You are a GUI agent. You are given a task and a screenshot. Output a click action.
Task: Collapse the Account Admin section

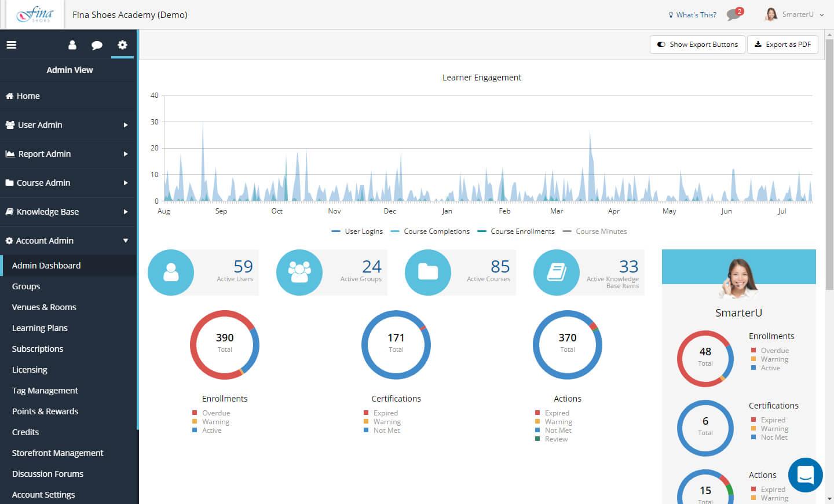click(68, 241)
